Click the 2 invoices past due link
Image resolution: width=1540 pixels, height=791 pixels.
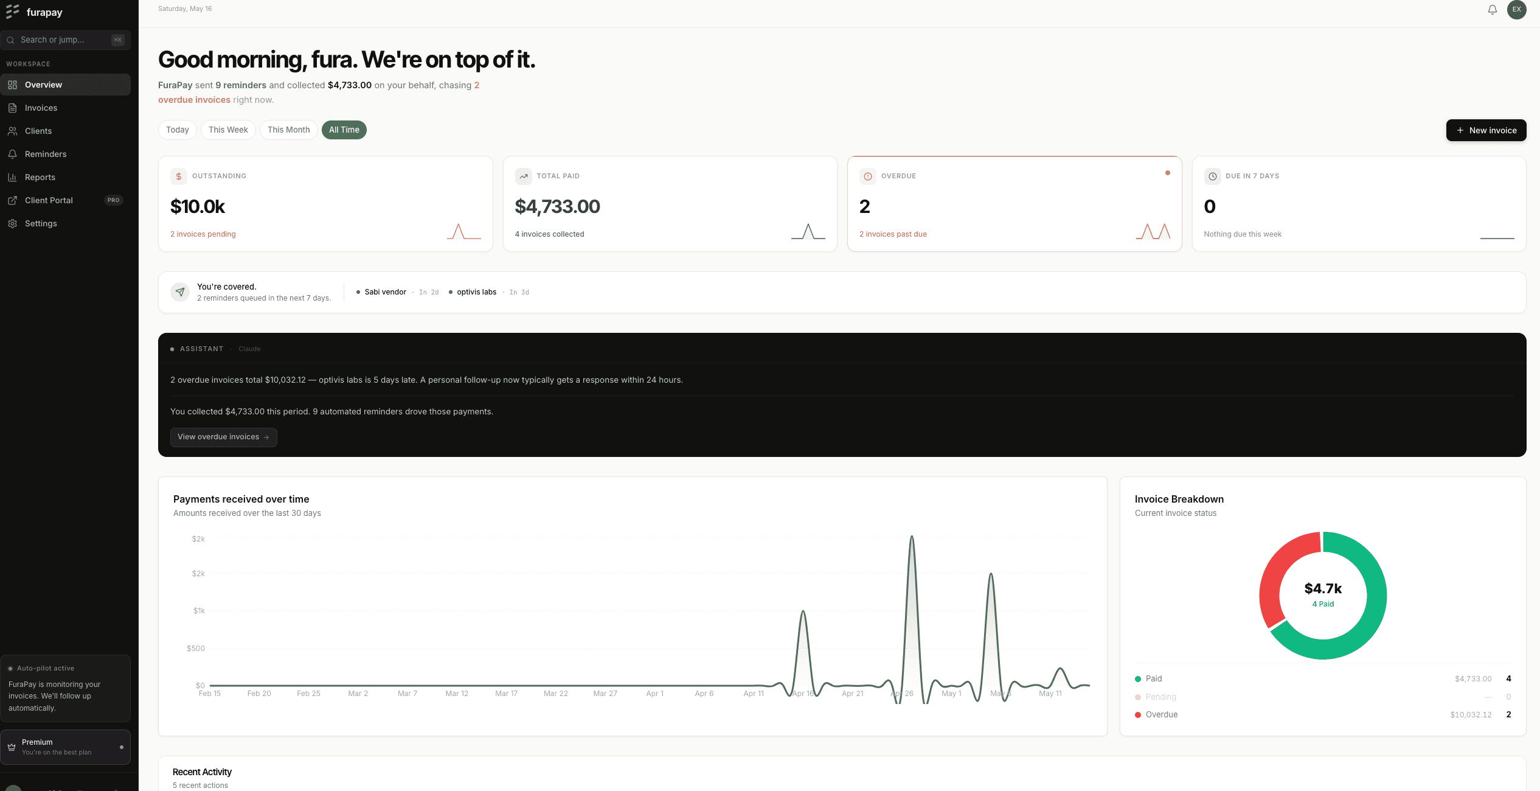point(893,234)
